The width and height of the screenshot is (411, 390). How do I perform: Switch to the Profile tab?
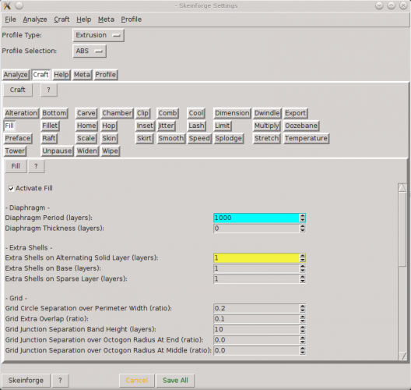click(106, 75)
